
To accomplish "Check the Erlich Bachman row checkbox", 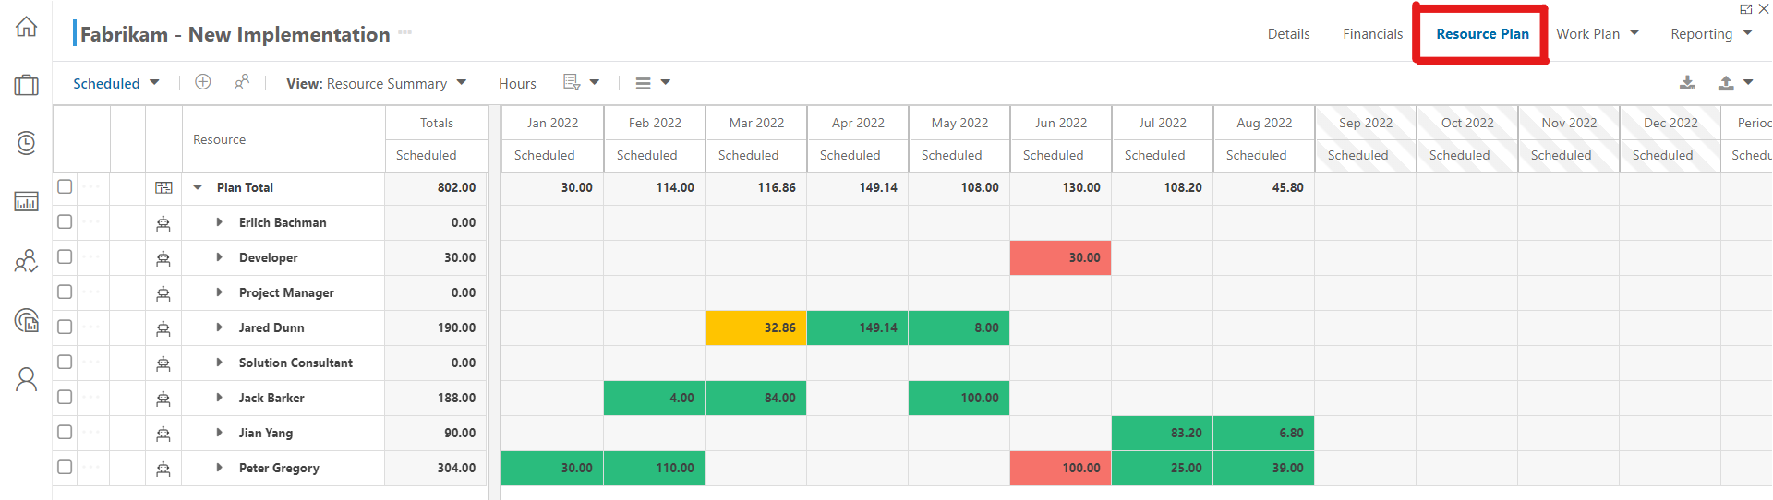I will 65,221.
